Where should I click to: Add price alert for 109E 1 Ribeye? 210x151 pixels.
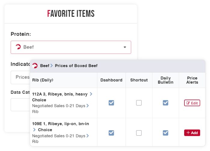192,133
